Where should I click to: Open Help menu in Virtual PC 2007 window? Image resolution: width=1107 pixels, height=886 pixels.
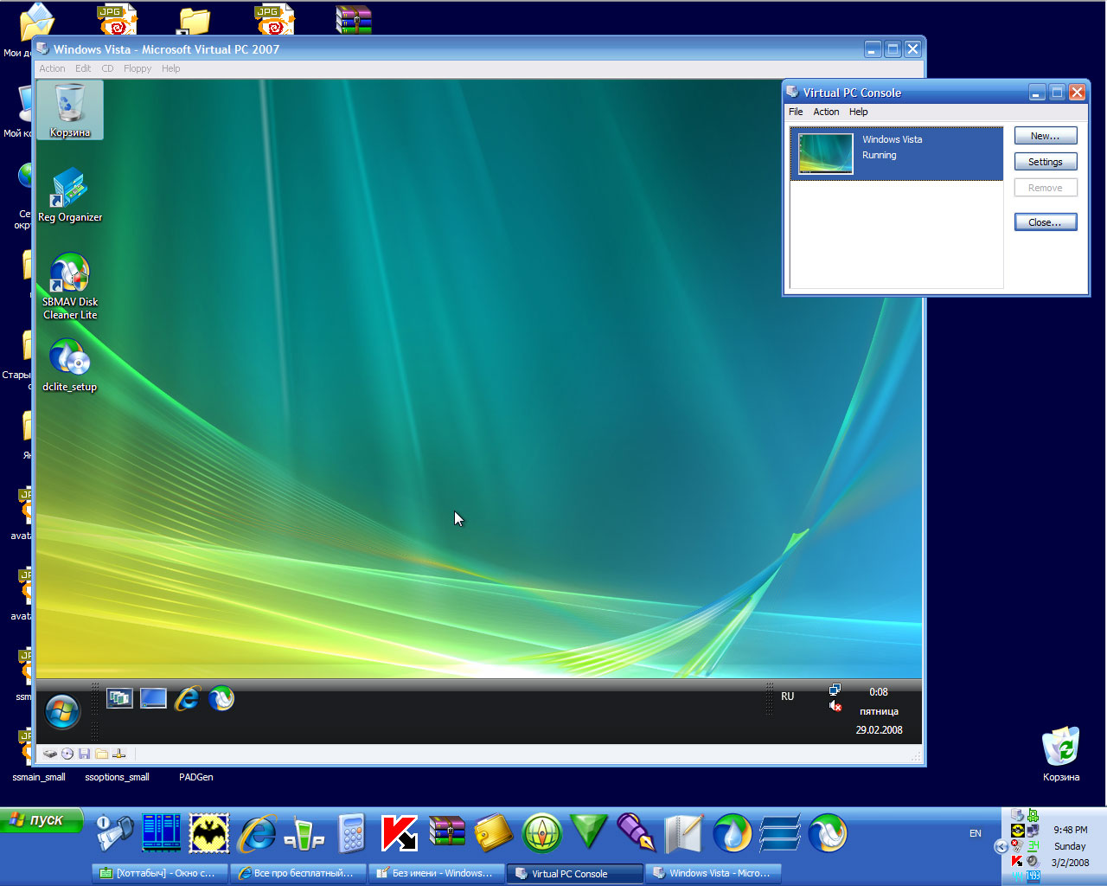(171, 68)
